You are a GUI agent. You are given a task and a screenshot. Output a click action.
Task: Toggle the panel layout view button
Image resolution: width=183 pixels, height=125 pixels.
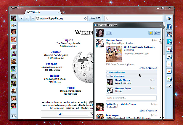tap(109, 33)
